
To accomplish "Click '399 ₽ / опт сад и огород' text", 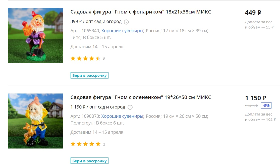I will click(x=96, y=21).
